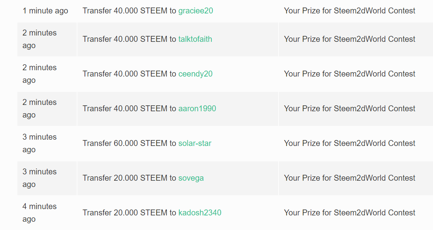Click '2 minutes ago' timestamp for ceendy20 transfer
Screen dimensions: 433x230
point(40,74)
